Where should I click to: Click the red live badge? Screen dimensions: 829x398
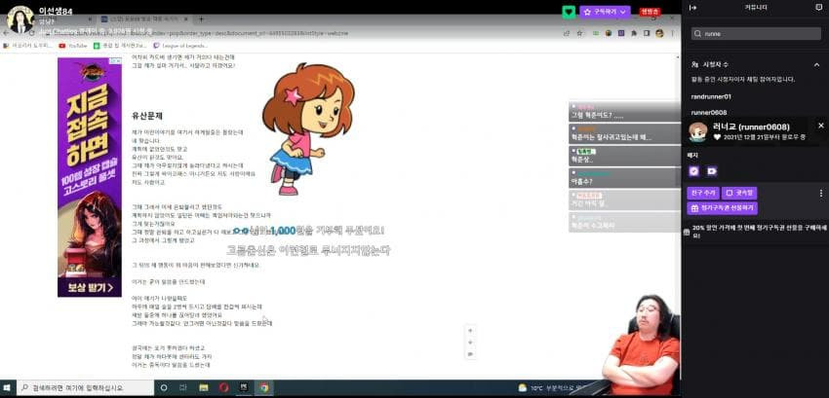tap(650, 12)
